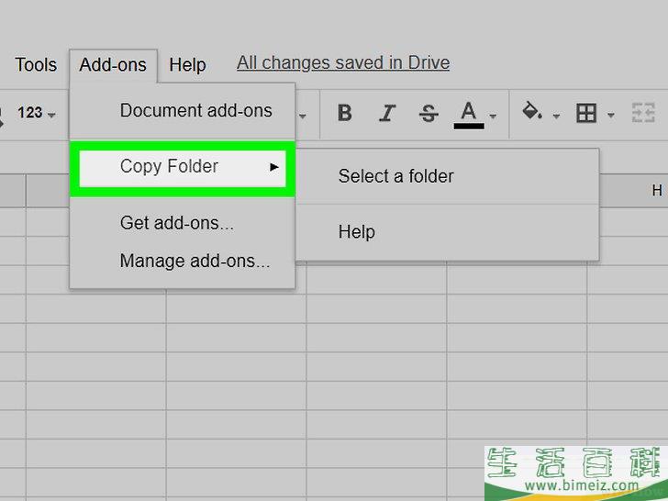
Task: Expand the arrow beside the borders icon
Action: [x=611, y=116]
